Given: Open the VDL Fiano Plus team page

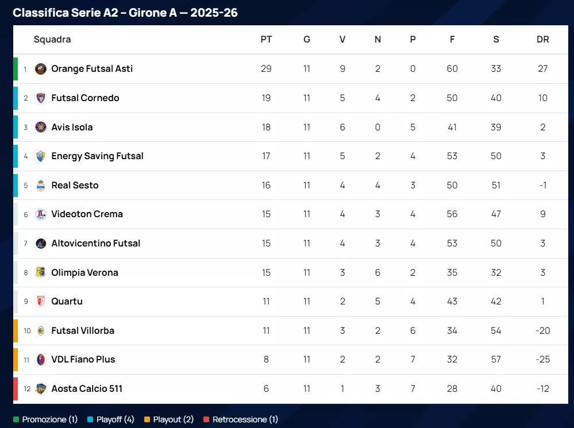Looking at the screenshot, I should (83, 360).
